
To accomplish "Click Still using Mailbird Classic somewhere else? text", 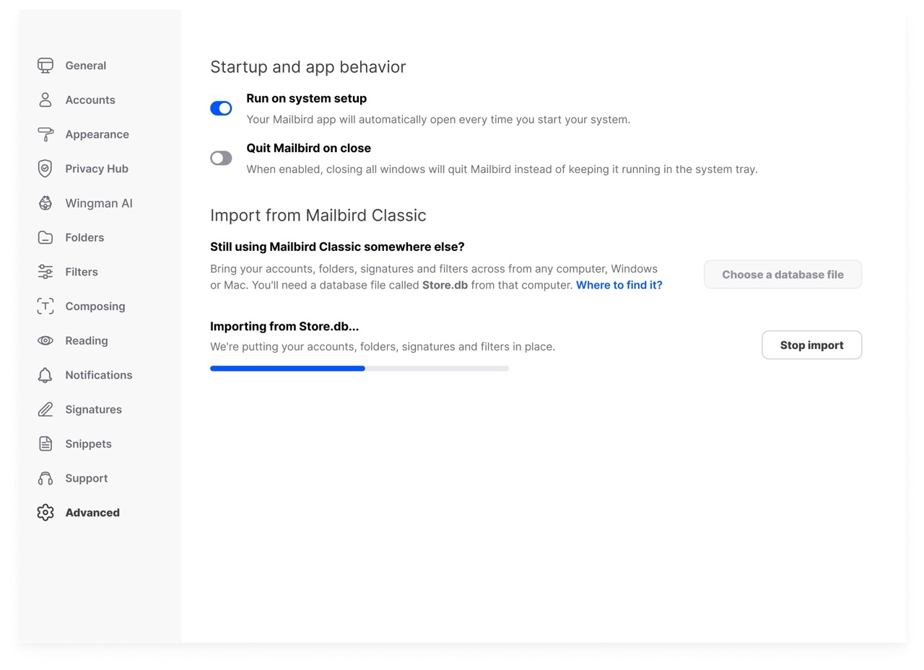I will click(x=337, y=247).
